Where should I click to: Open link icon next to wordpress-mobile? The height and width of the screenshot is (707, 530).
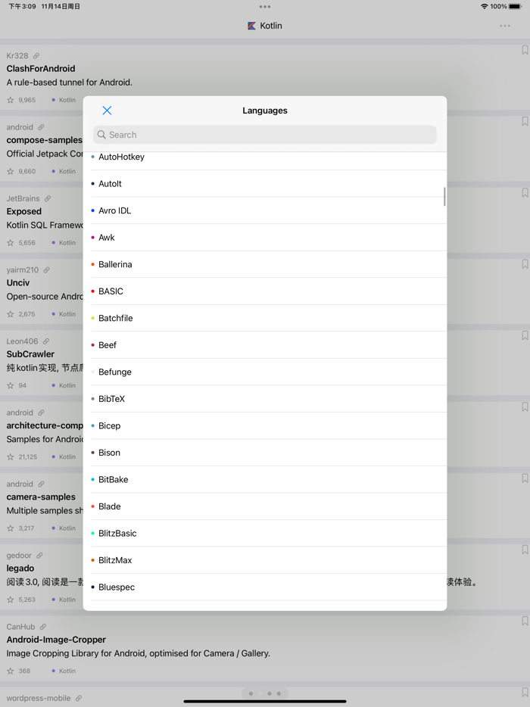tap(79, 698)
